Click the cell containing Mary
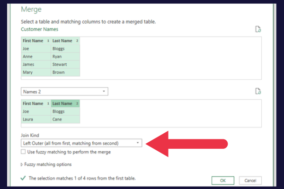Image resolution: width=284 pixels, height=189 pixels. (36, 72)
